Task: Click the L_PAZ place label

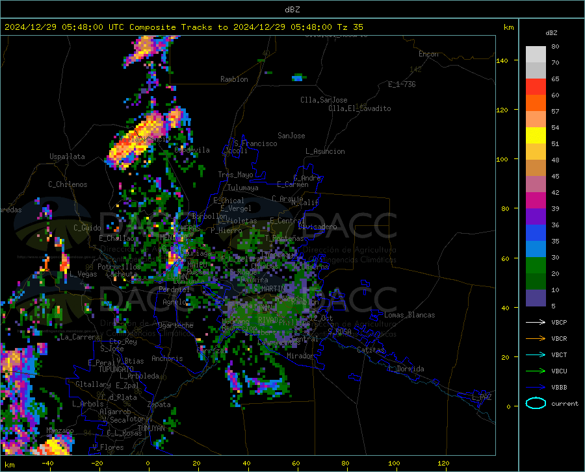Action: (482, 397)
